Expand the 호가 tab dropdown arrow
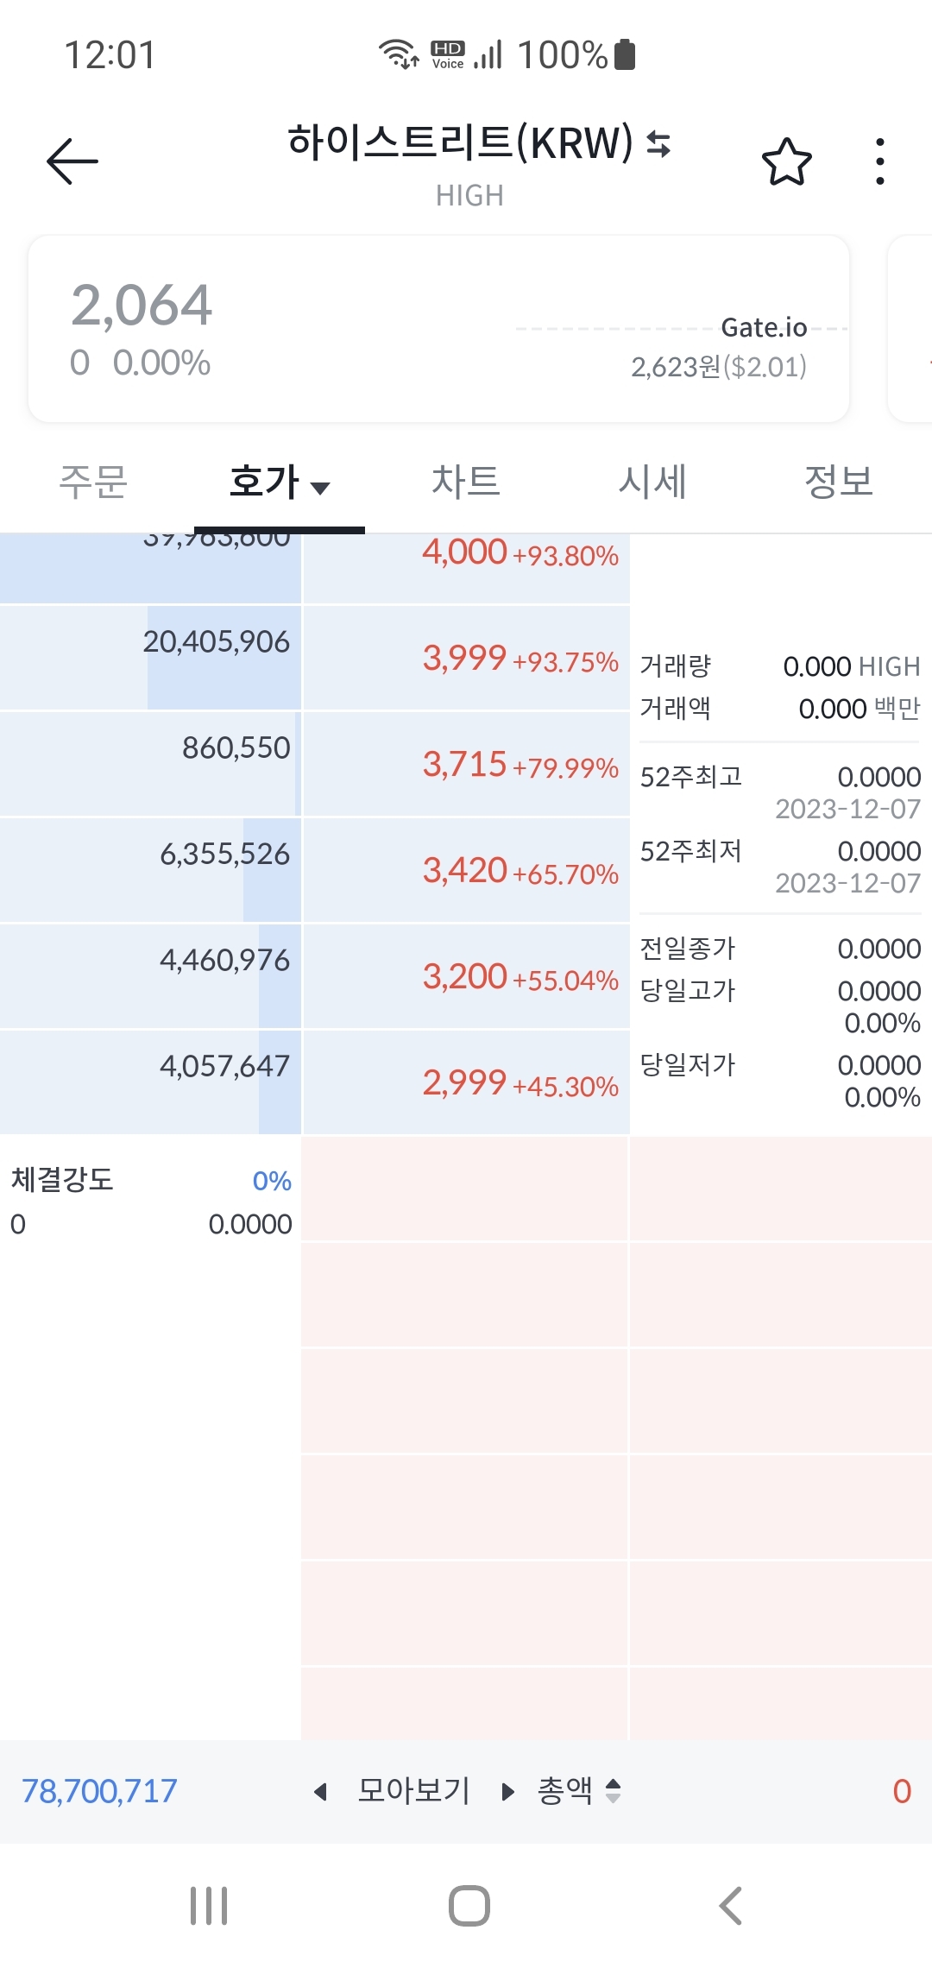Screen dimensions: 932x1968 pos(320,488)
